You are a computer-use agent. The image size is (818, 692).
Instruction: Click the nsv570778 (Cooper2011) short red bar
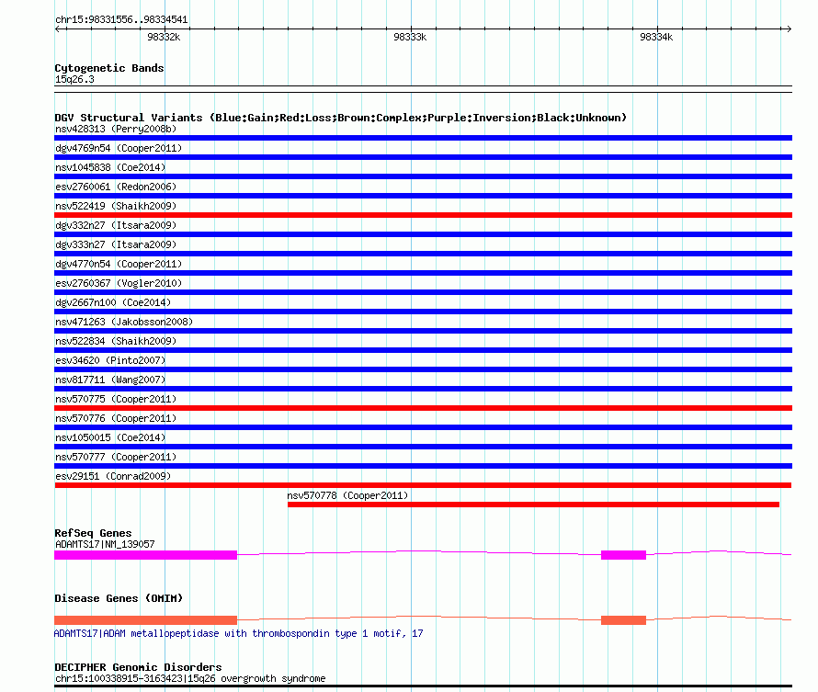coord(533,505)
